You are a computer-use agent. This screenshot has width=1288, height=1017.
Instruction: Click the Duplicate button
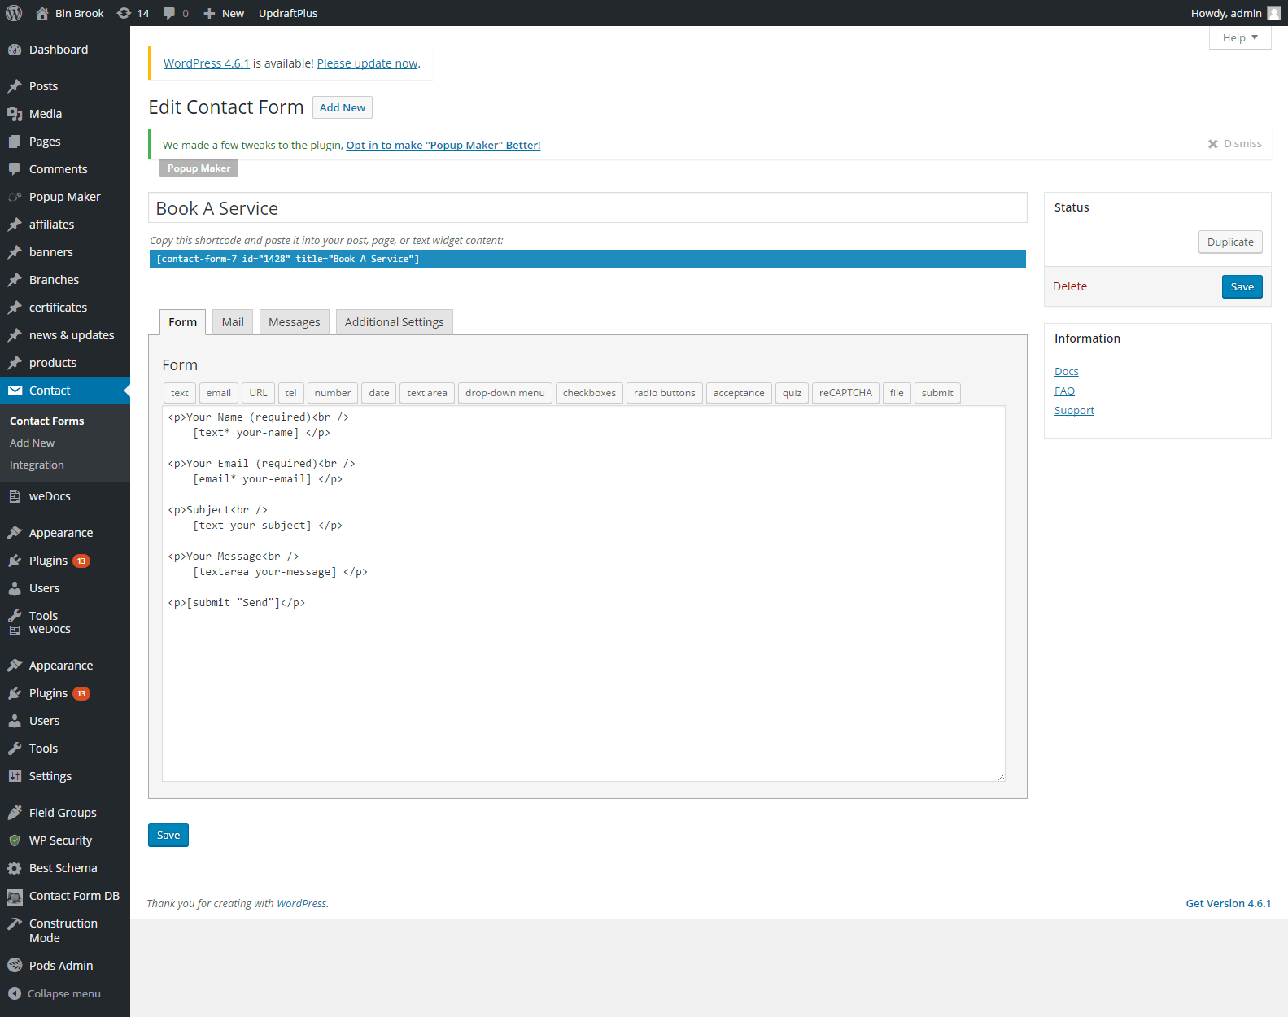click(1229, 242)
